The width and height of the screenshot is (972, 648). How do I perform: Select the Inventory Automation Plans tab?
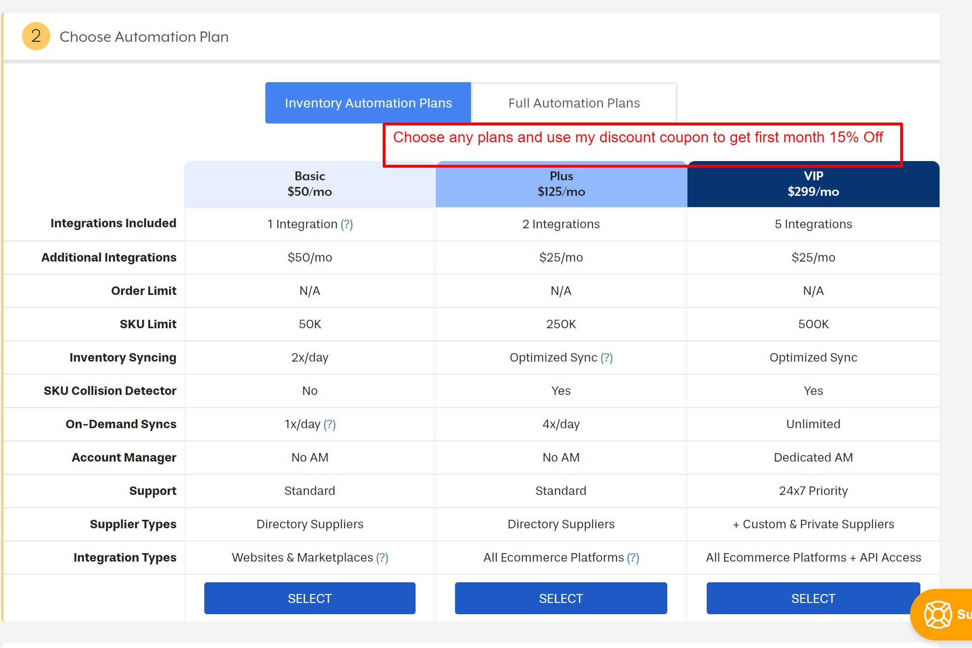click(x=368, y=102)
